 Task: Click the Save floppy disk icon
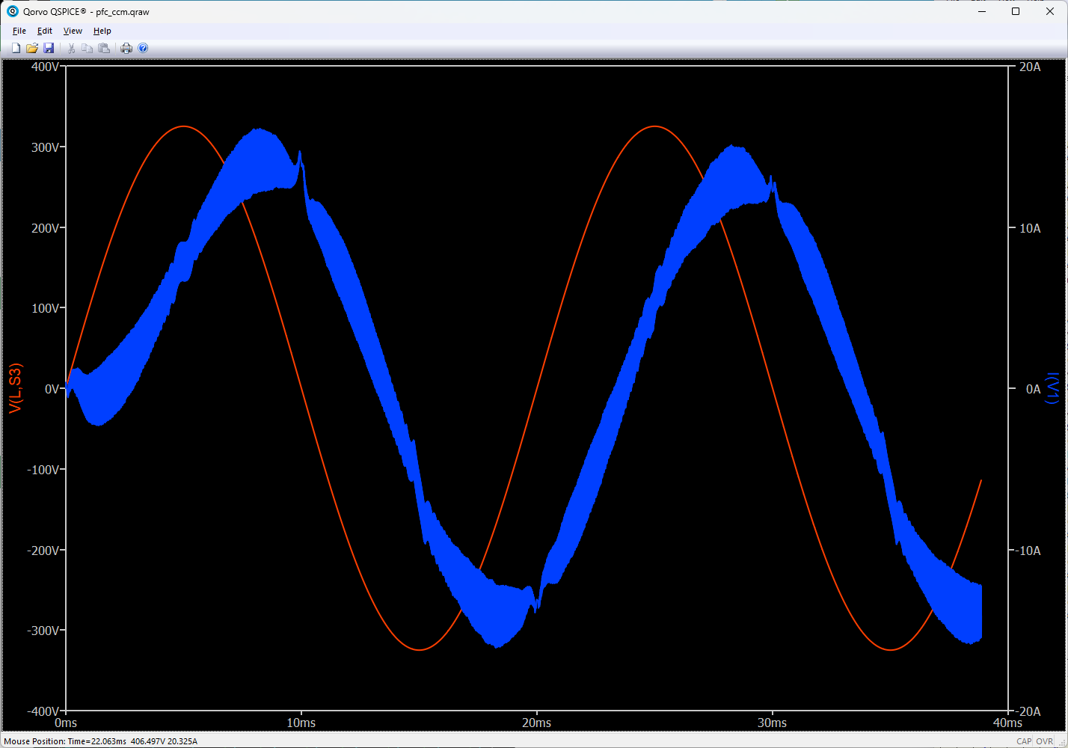point(49,48)
